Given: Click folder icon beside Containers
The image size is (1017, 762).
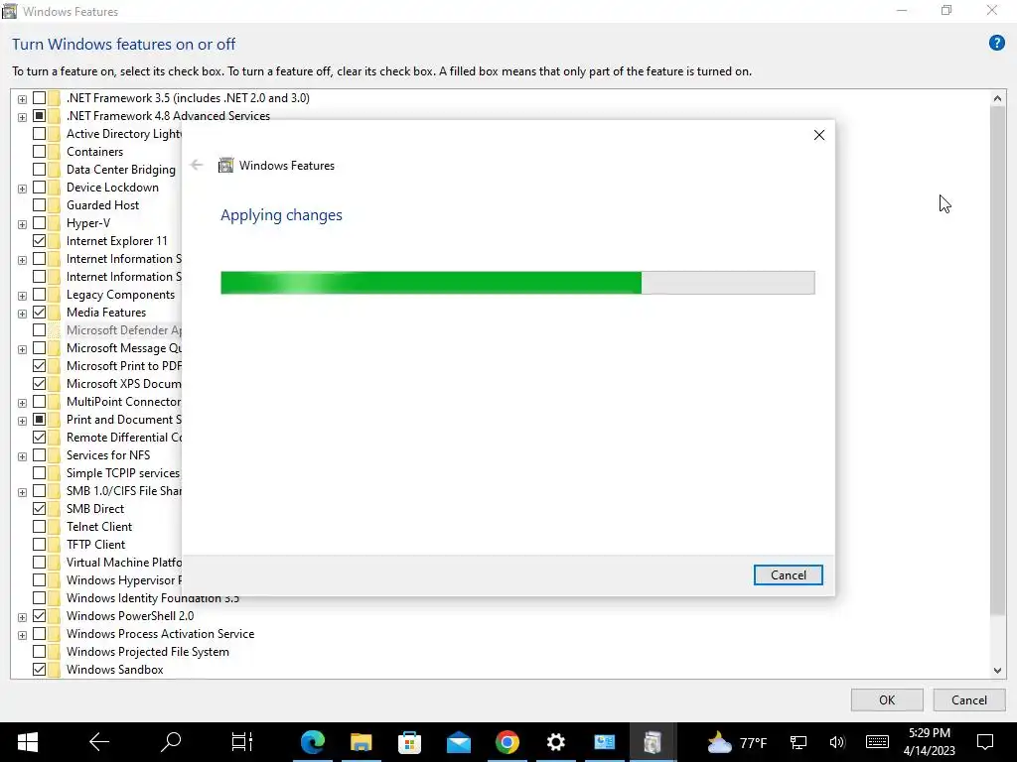Looking at the screenshot, I should [x=55, y=152].
